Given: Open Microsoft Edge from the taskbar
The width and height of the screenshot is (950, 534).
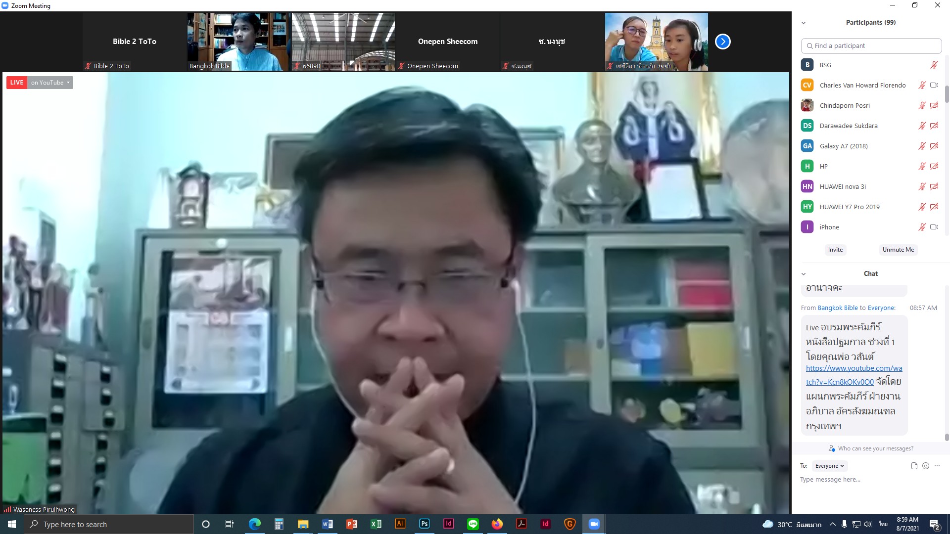Looking at the screenshot, I should pos(254,524).
